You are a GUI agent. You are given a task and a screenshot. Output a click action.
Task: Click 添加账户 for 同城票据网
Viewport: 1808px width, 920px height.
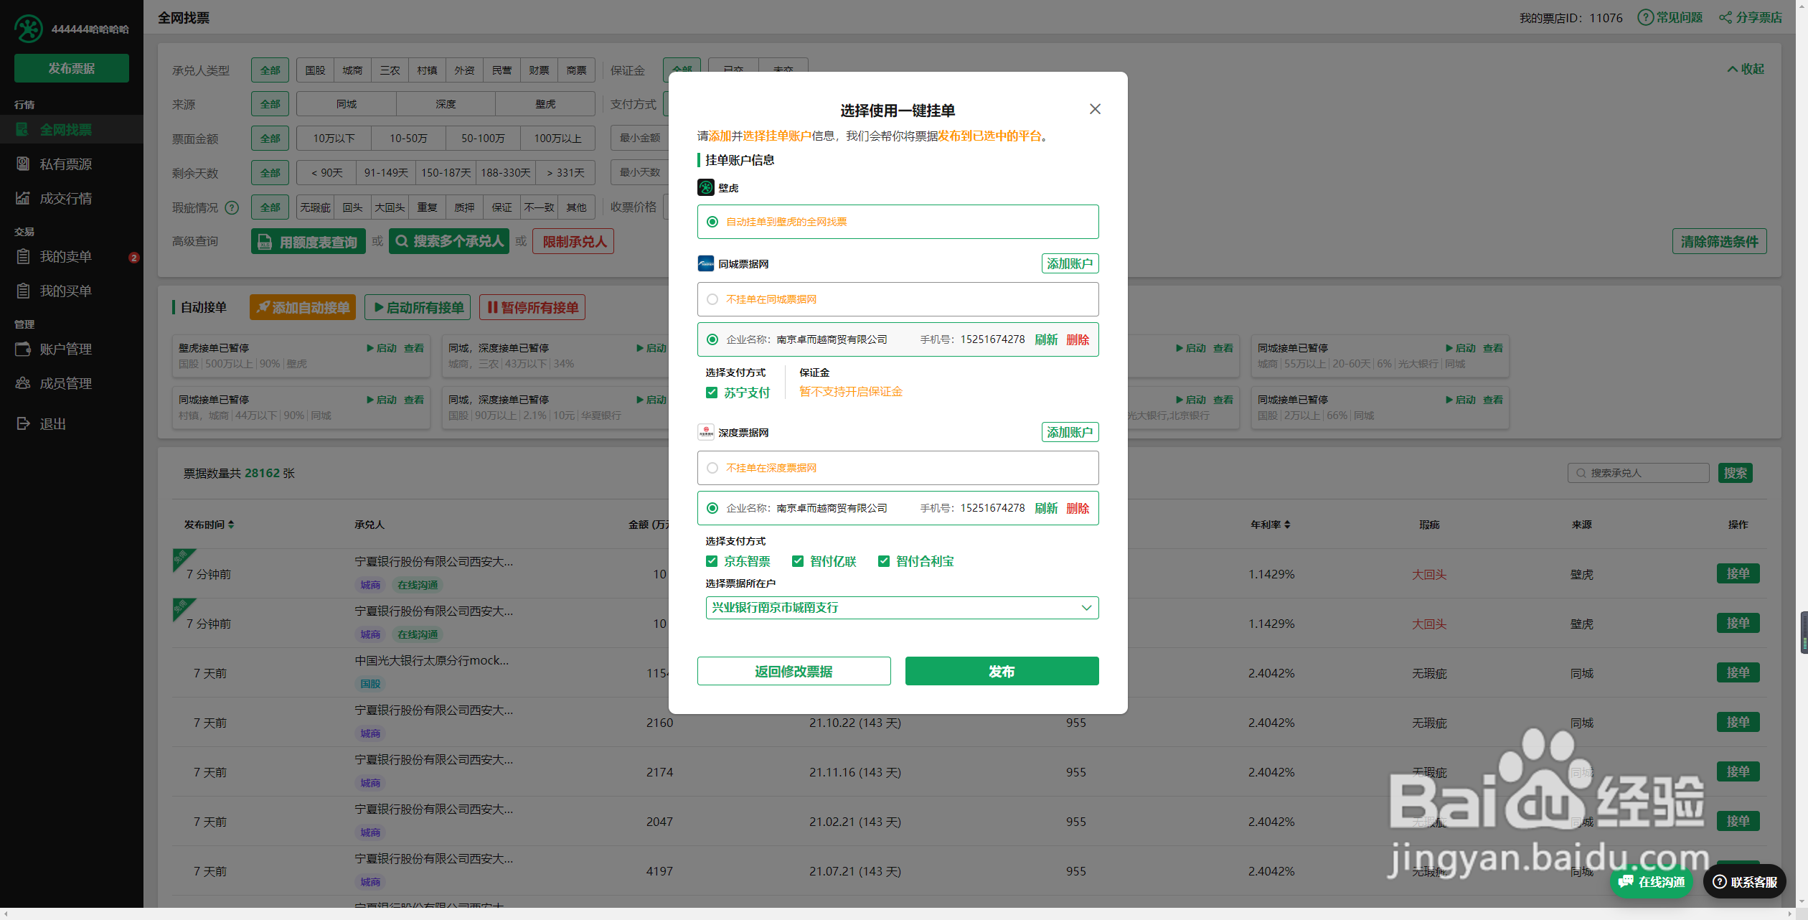point(1070,263)
